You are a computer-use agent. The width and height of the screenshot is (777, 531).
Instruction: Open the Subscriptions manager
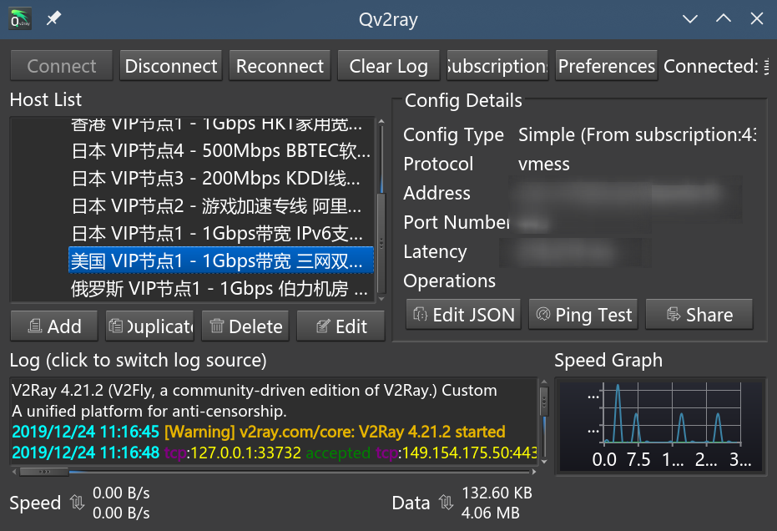pos(497,65)
